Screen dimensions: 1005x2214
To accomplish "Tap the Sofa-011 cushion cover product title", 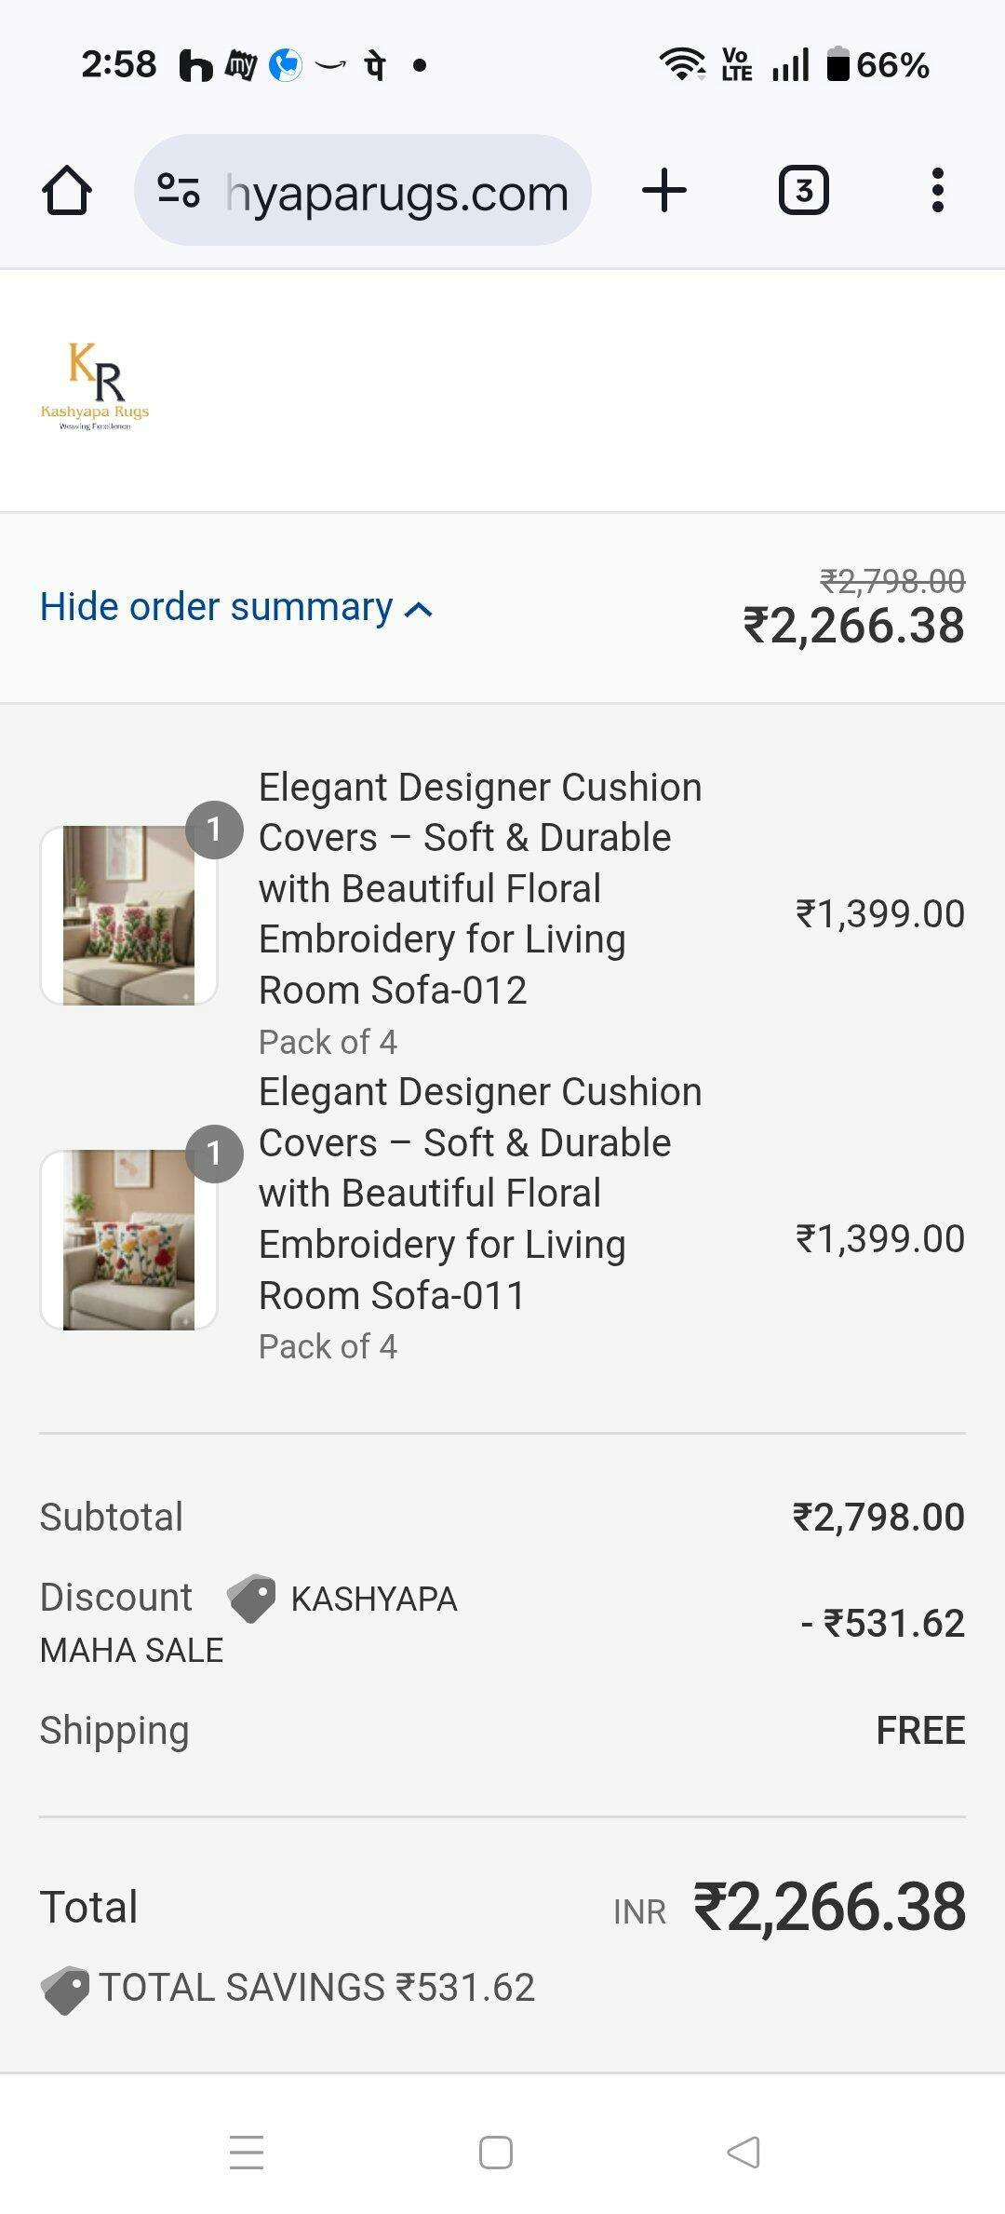I will coord(479,1193).
